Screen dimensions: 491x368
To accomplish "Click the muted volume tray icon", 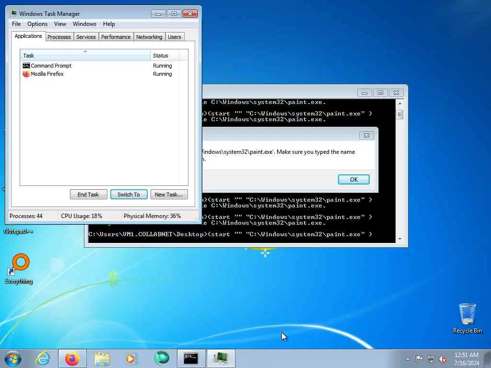I will tap(443, 359).
